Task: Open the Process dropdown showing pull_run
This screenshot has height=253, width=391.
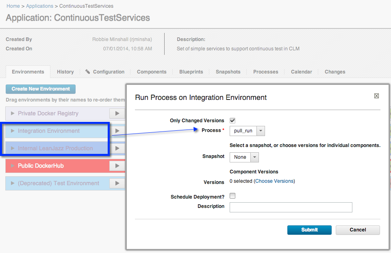Action: [260, 131]
